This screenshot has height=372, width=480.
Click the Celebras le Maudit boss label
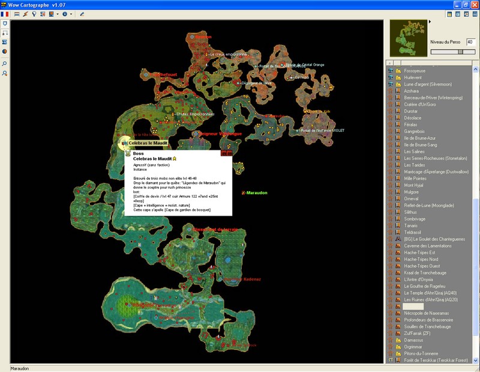(148, 143)
